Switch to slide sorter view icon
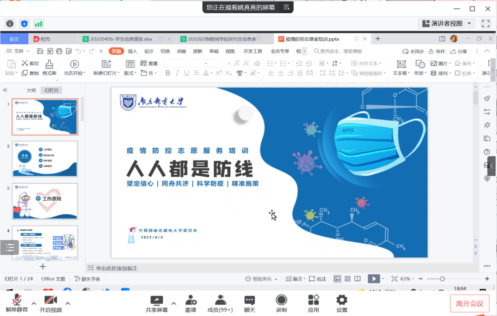 pyautogui.click(x=347, y=279)
